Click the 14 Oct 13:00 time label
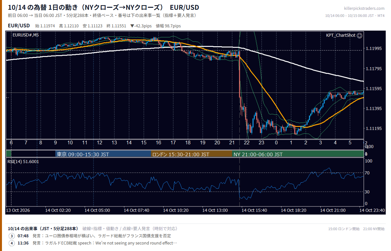The width and height of the screenshot is (391, 251). (215, 210)
